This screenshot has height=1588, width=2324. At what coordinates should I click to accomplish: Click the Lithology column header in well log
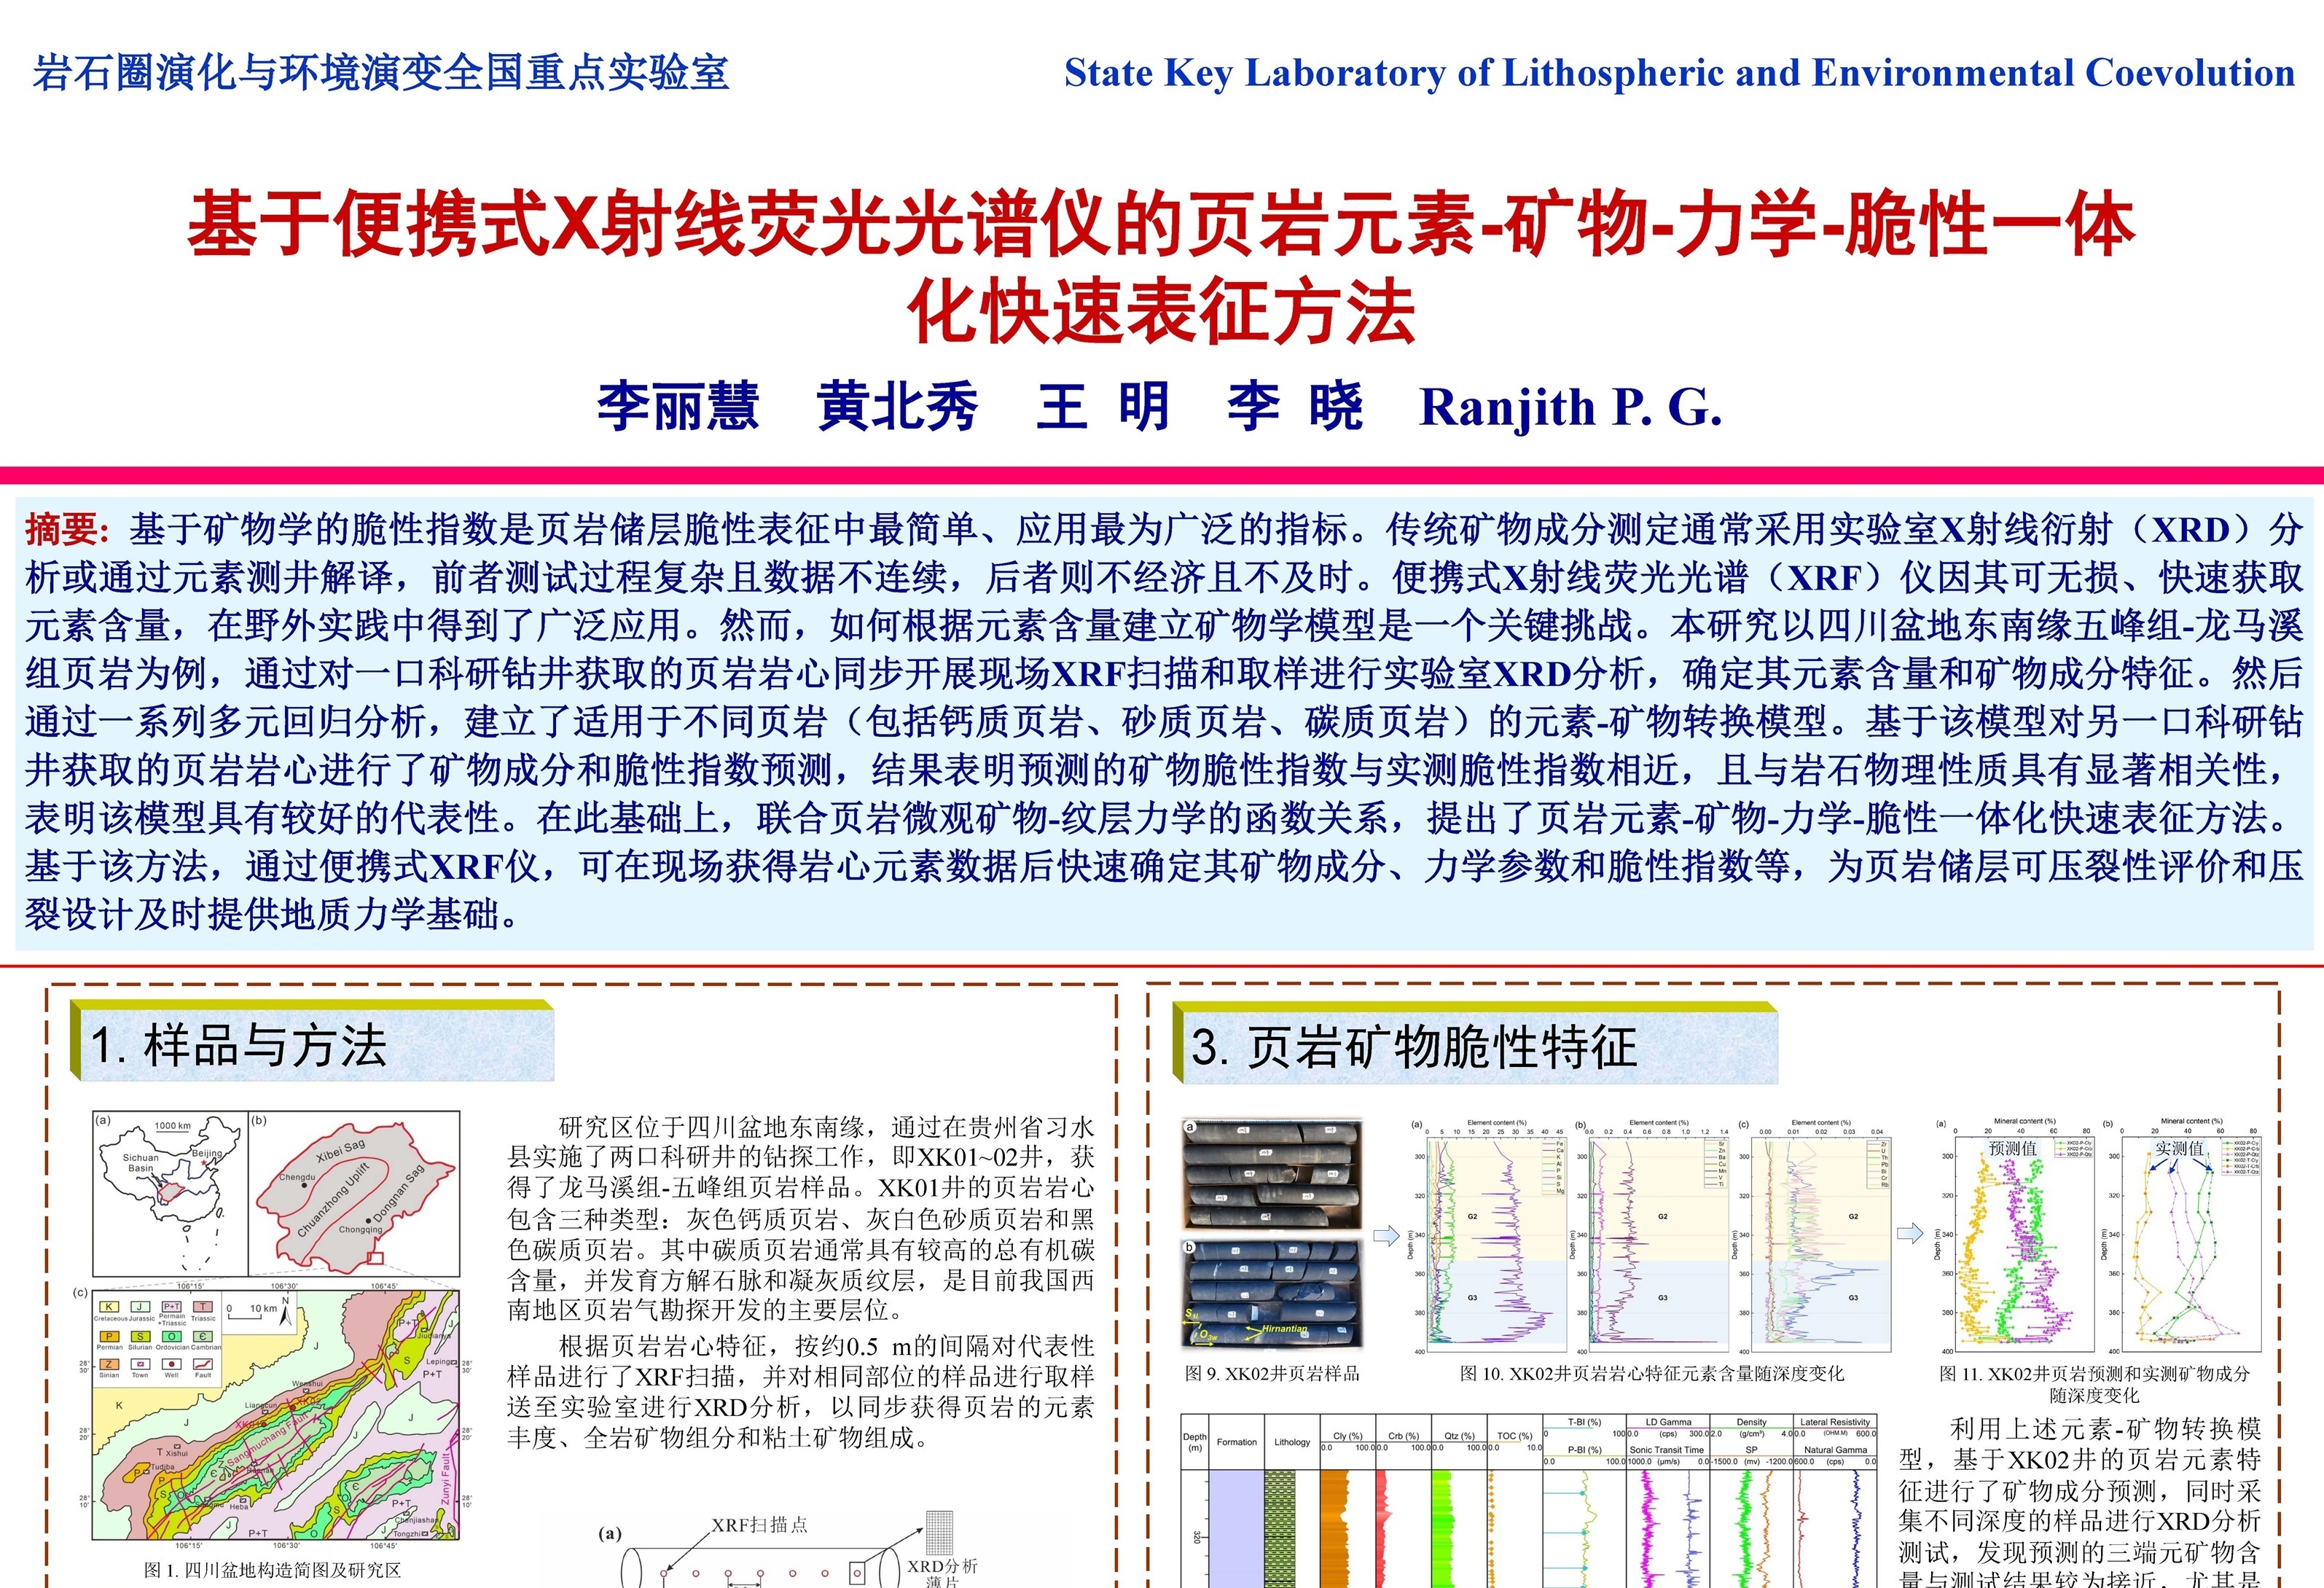pyautogui.click(x=1292, y=1442)
